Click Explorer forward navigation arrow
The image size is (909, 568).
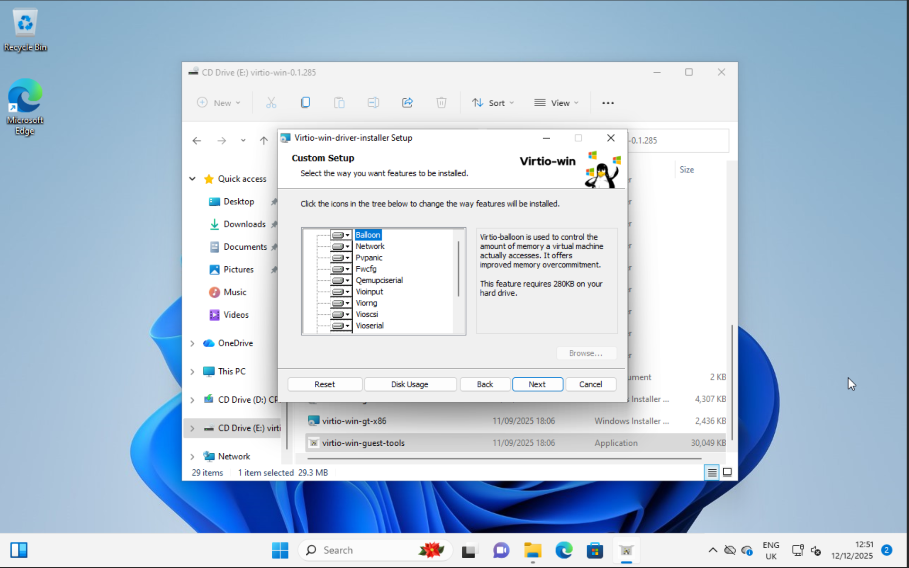[x=221, y=140]
